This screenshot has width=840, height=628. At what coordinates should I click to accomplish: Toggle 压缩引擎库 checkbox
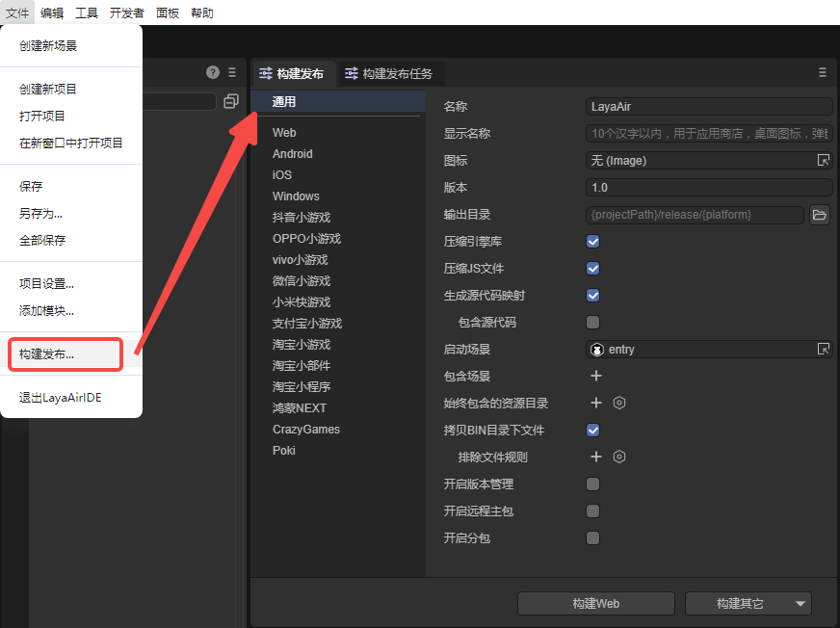pos(593,242)
